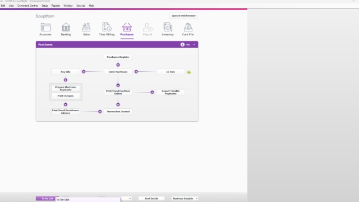
Task: Click the Sculptform company name
Action: tap(45, 16)
